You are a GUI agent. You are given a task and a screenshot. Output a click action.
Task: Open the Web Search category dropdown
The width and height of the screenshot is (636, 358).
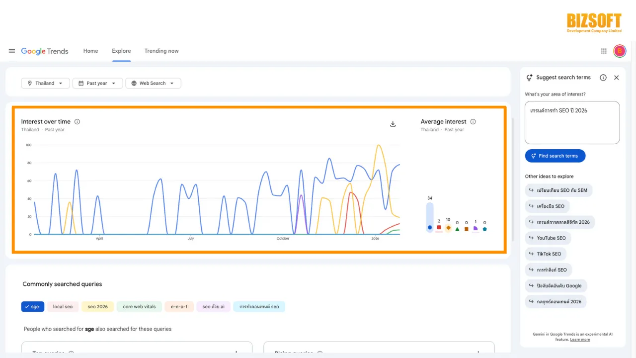(x=153, y=83)
